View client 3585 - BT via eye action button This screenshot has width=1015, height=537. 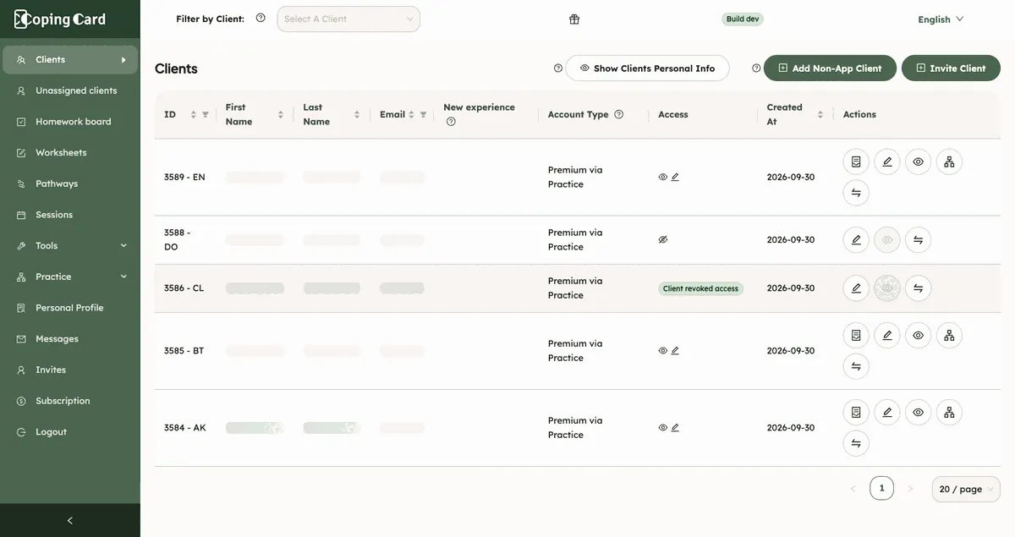pos(918,335)
